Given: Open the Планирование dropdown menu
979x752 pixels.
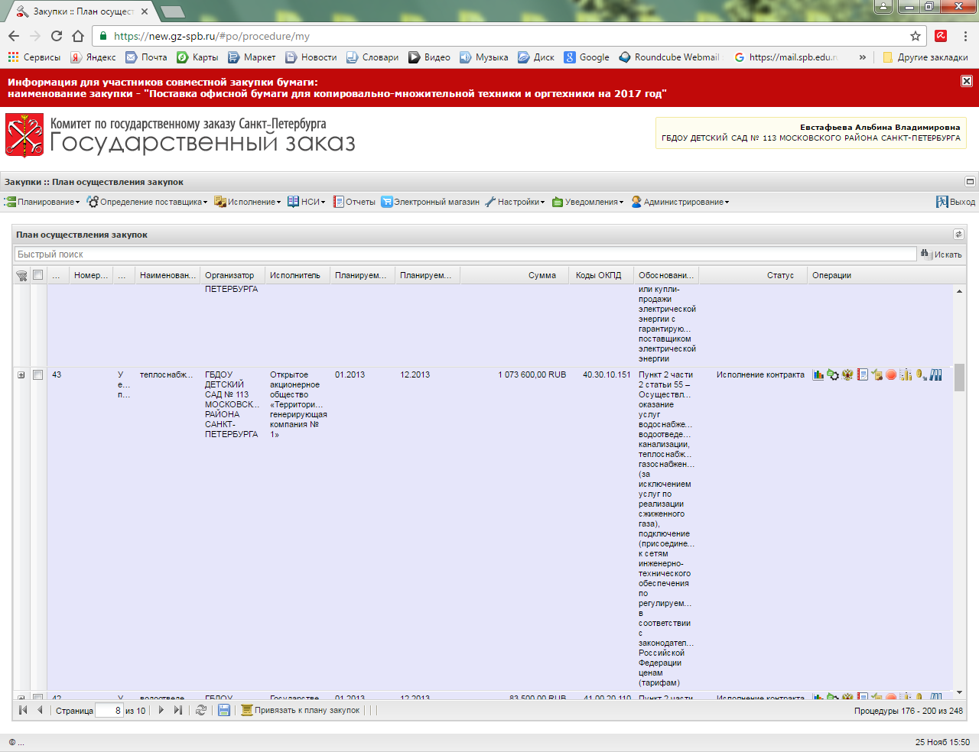Looking at the screenshot, I should point(42,202).
